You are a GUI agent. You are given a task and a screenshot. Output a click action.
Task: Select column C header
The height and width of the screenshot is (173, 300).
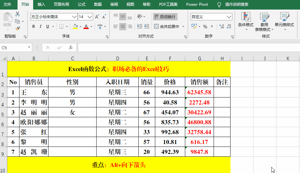(x=72, y=59)
